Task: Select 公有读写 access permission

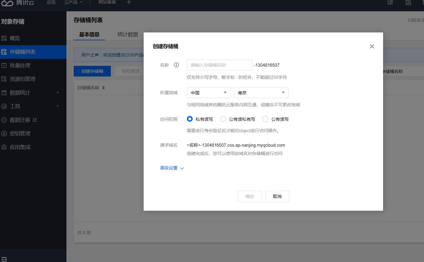Action: (x=265, y=119)
